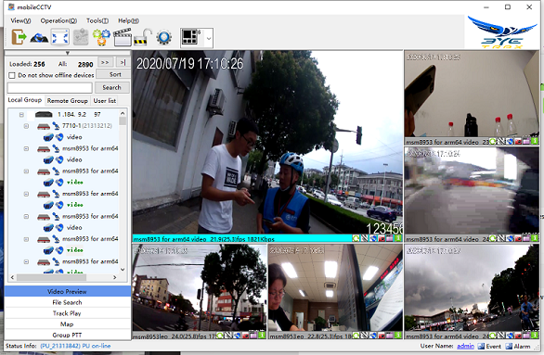The width and height of the screenshot is (544, 355).
Task: Click the open padlock lock icon
Action: [143, 37]
